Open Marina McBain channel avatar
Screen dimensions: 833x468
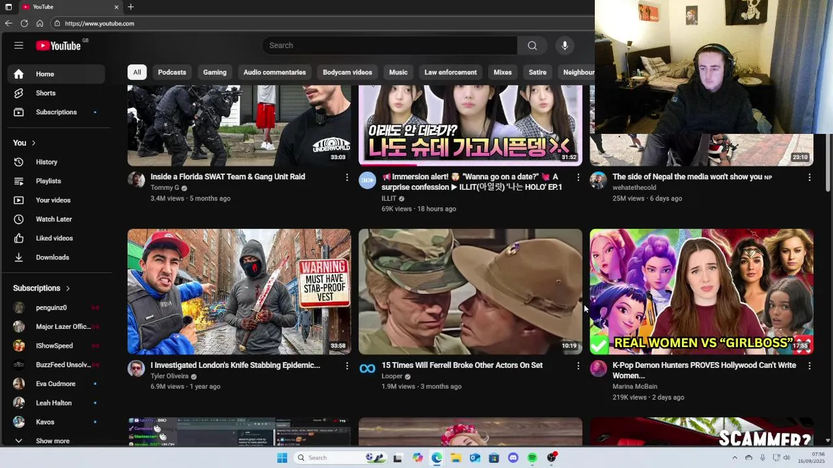[x=598, y=369]
